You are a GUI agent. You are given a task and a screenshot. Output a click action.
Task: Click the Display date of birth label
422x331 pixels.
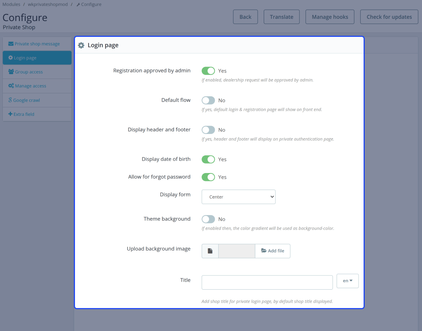(166, 159)
